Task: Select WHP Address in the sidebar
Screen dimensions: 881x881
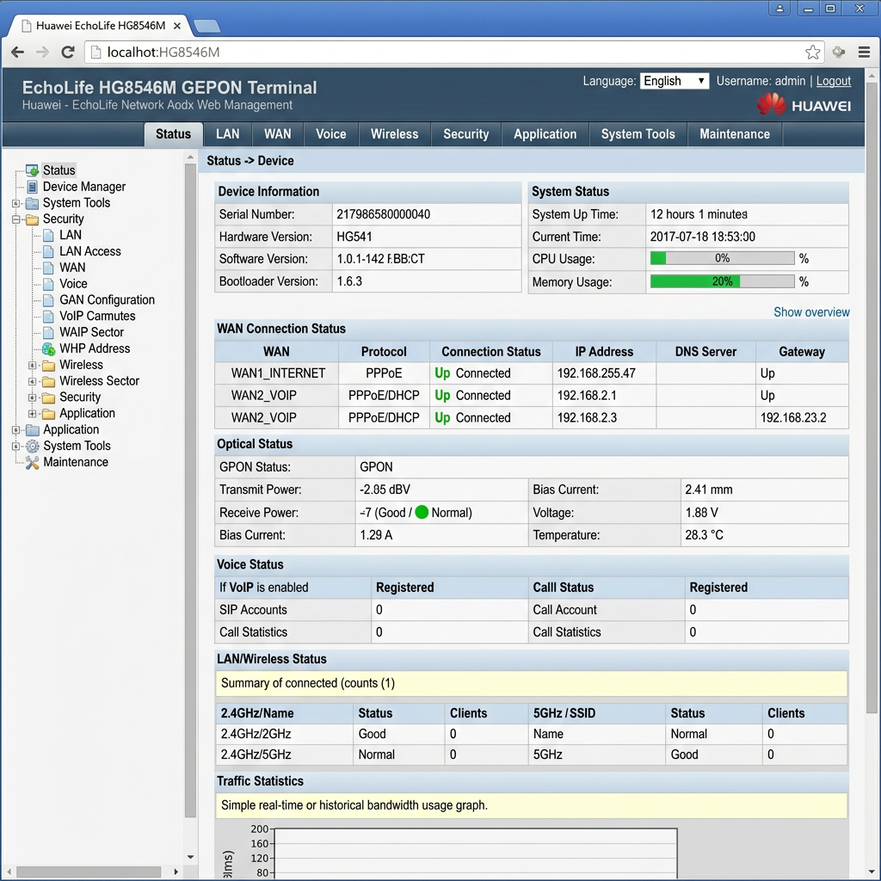Action: coord(95,349)
